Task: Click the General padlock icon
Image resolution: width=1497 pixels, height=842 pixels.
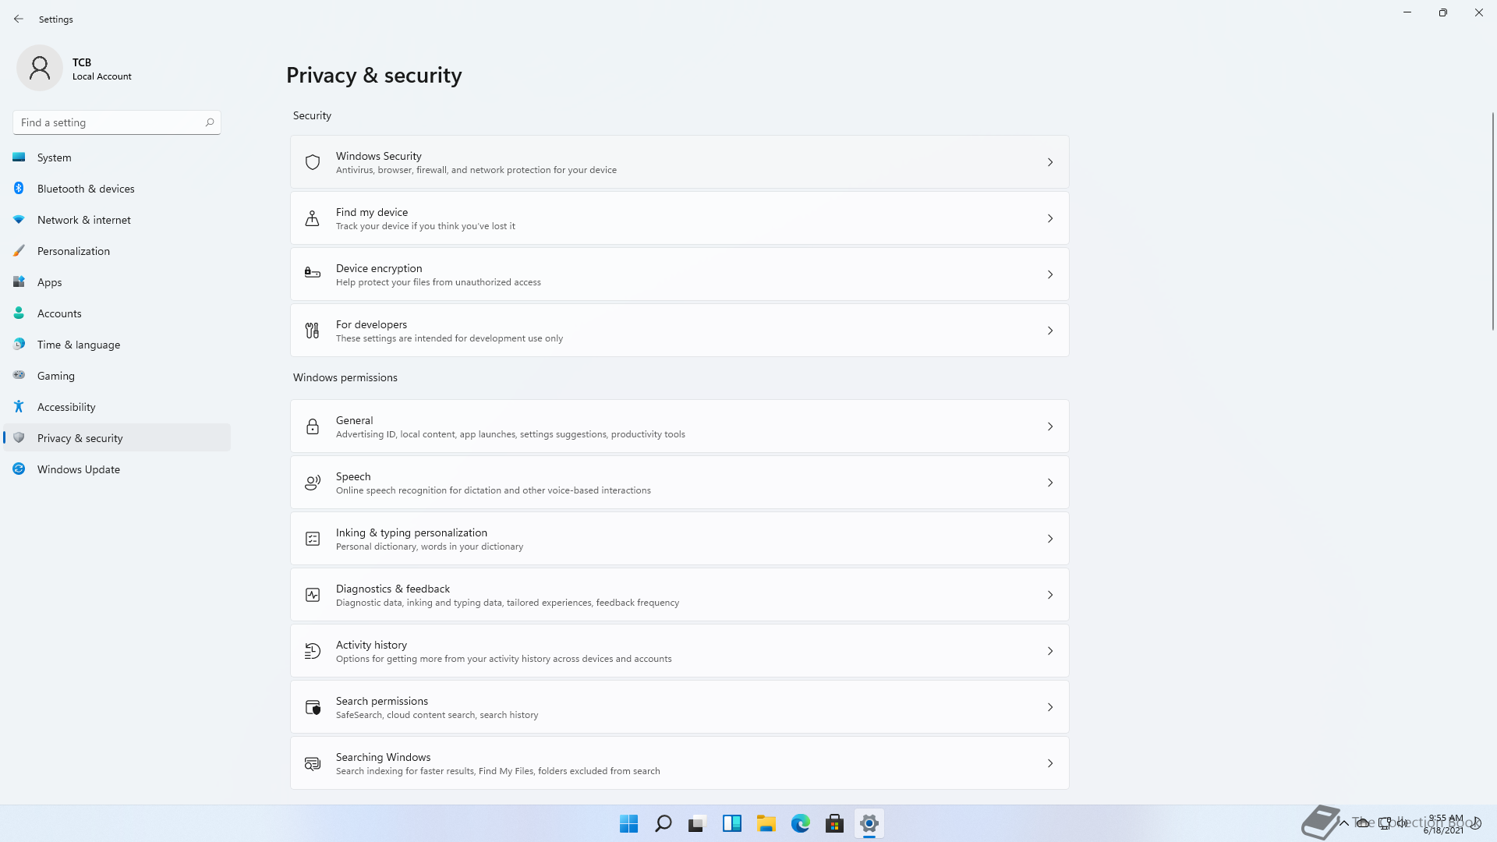Action: tap(313, 426)
